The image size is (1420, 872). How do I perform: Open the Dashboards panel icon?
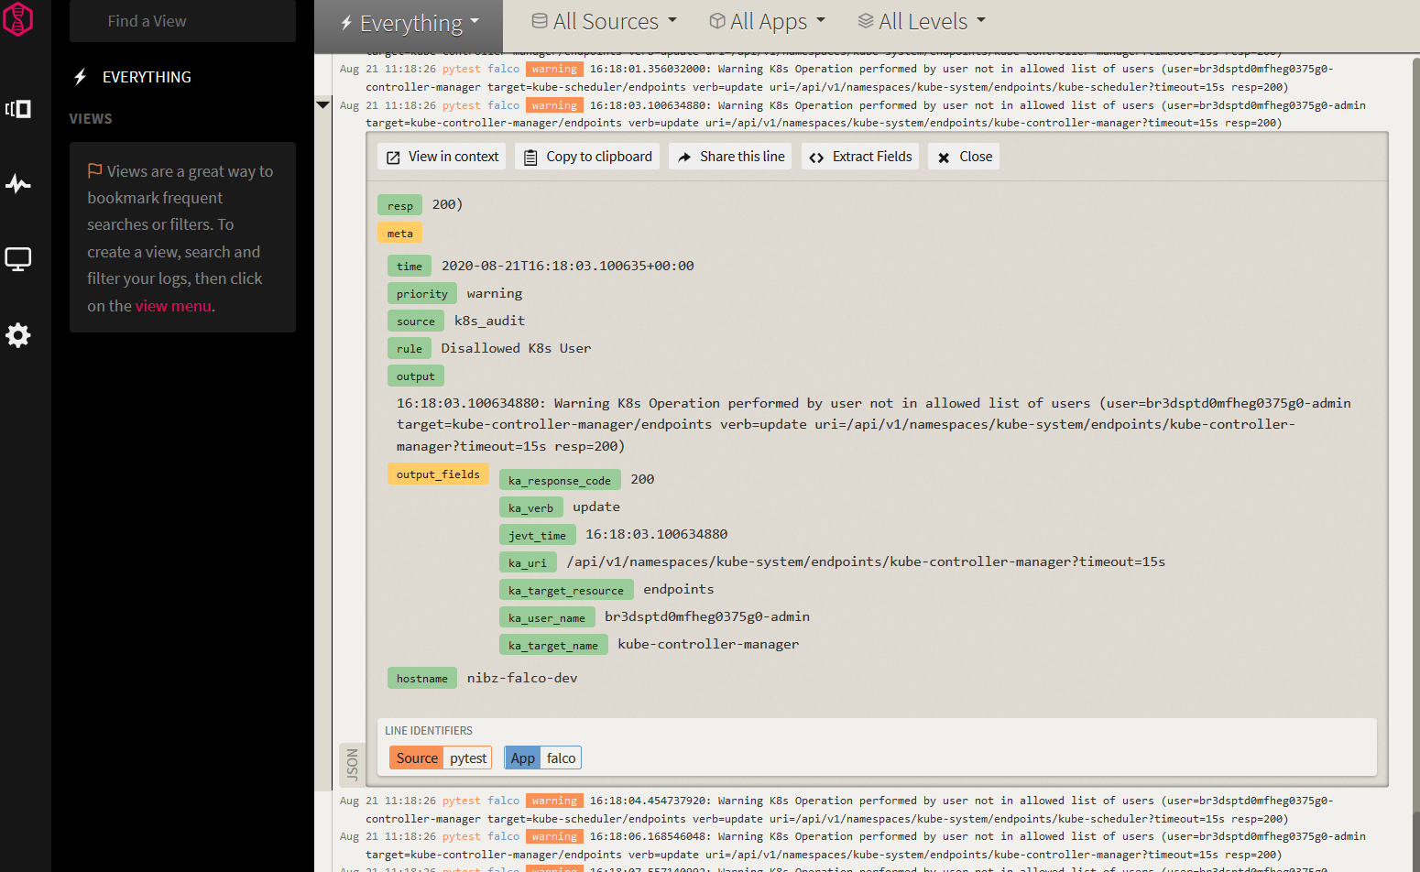pyautogui.click(x=18, y=109)
